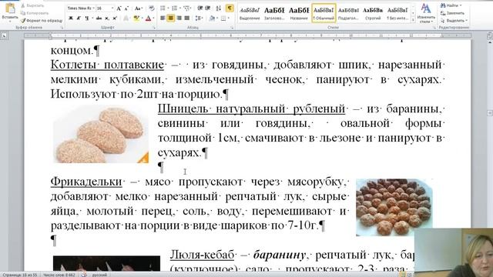Apply the Подзагол... subtitle style
The width and height of the screenshot is (493, 277).
coord(348,13)
